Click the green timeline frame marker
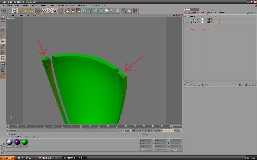The height and width of the screenshot is (160, 257). point(8,126)
